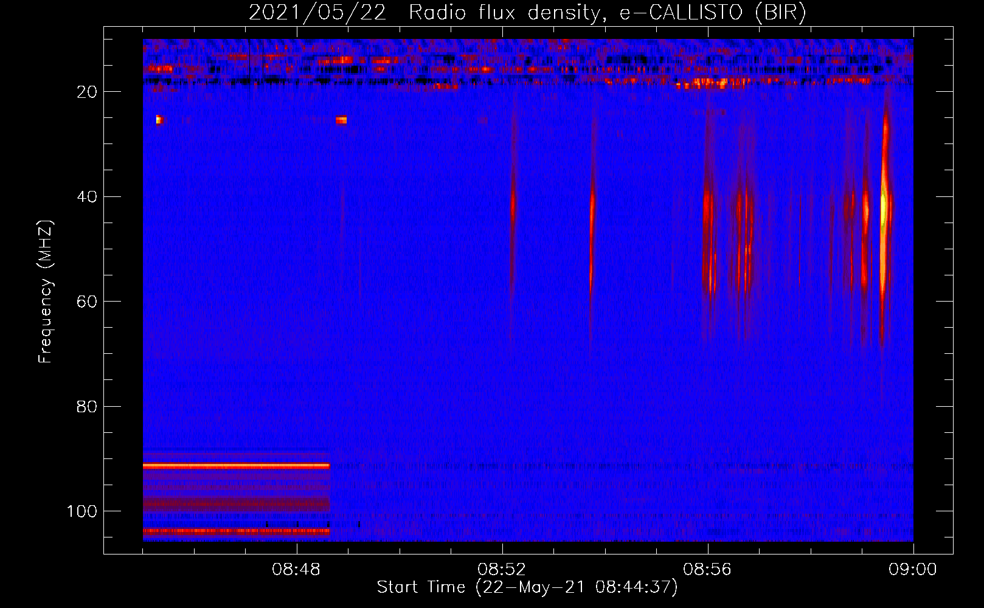Screen dimensions: 984x608
Task: Click the 08:56 time tick label
Action: 707,570
